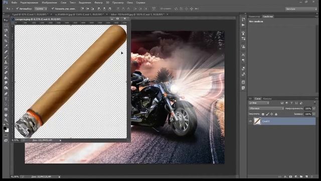Create a new adjustment layer
The width and height of the screenshot is (321, 181).
coord(296,176)
